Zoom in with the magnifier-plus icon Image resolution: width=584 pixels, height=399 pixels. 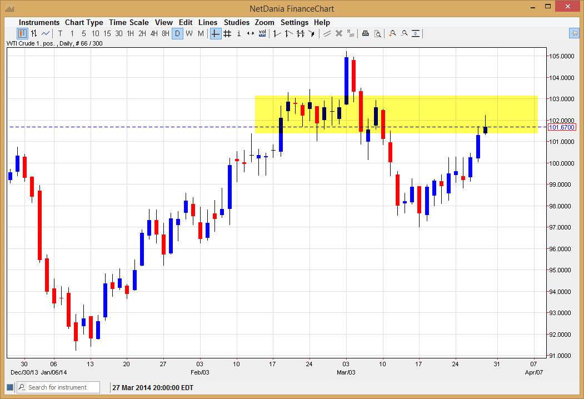(x=392, y=33)
